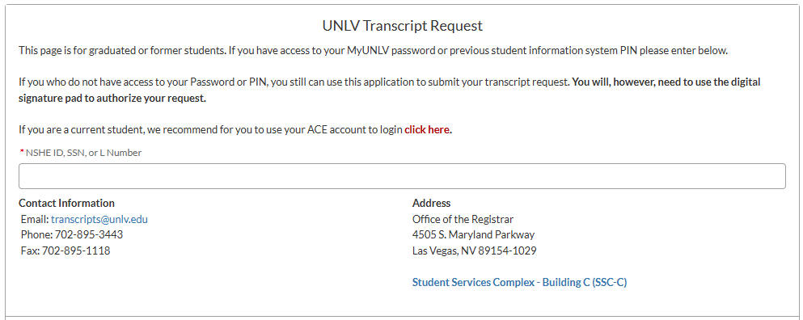This screenshot has height=320, width=803.
Task: Follow the red 'click here' ACE login link
Action: (x=427, y=129)
